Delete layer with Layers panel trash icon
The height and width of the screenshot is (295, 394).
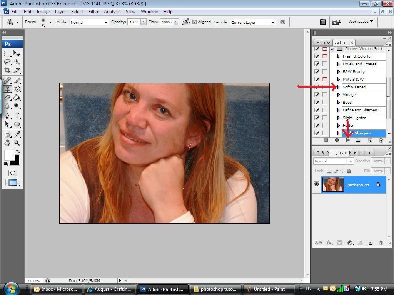pos(381,243)
